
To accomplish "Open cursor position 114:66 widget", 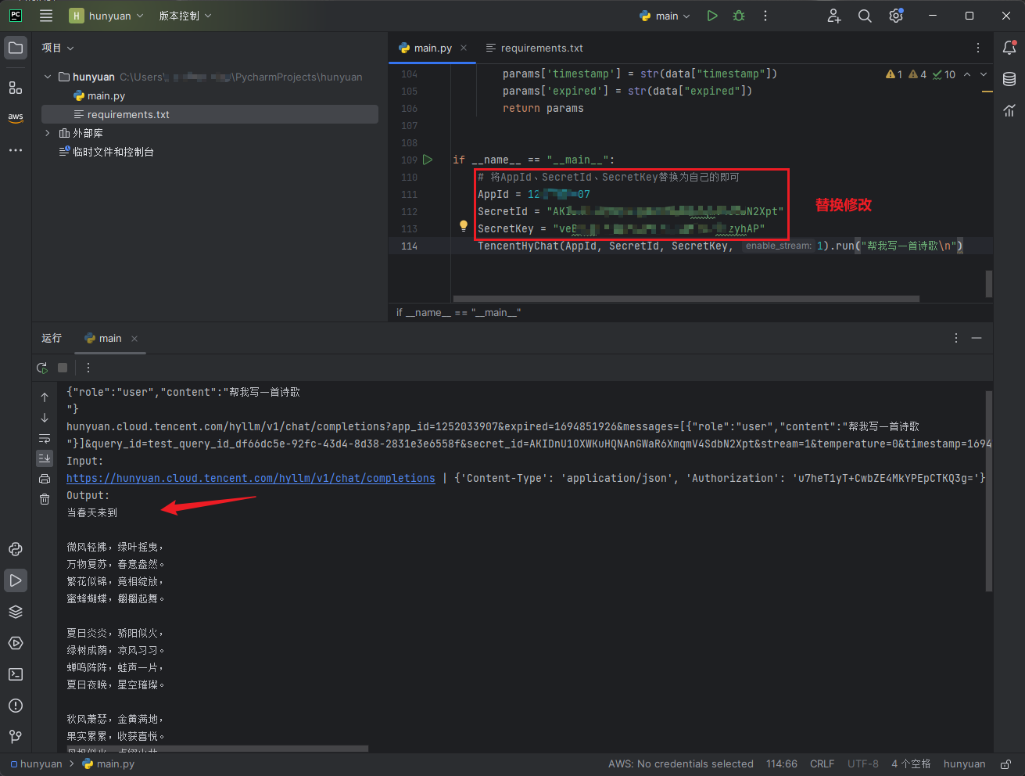I will [782, 763].
